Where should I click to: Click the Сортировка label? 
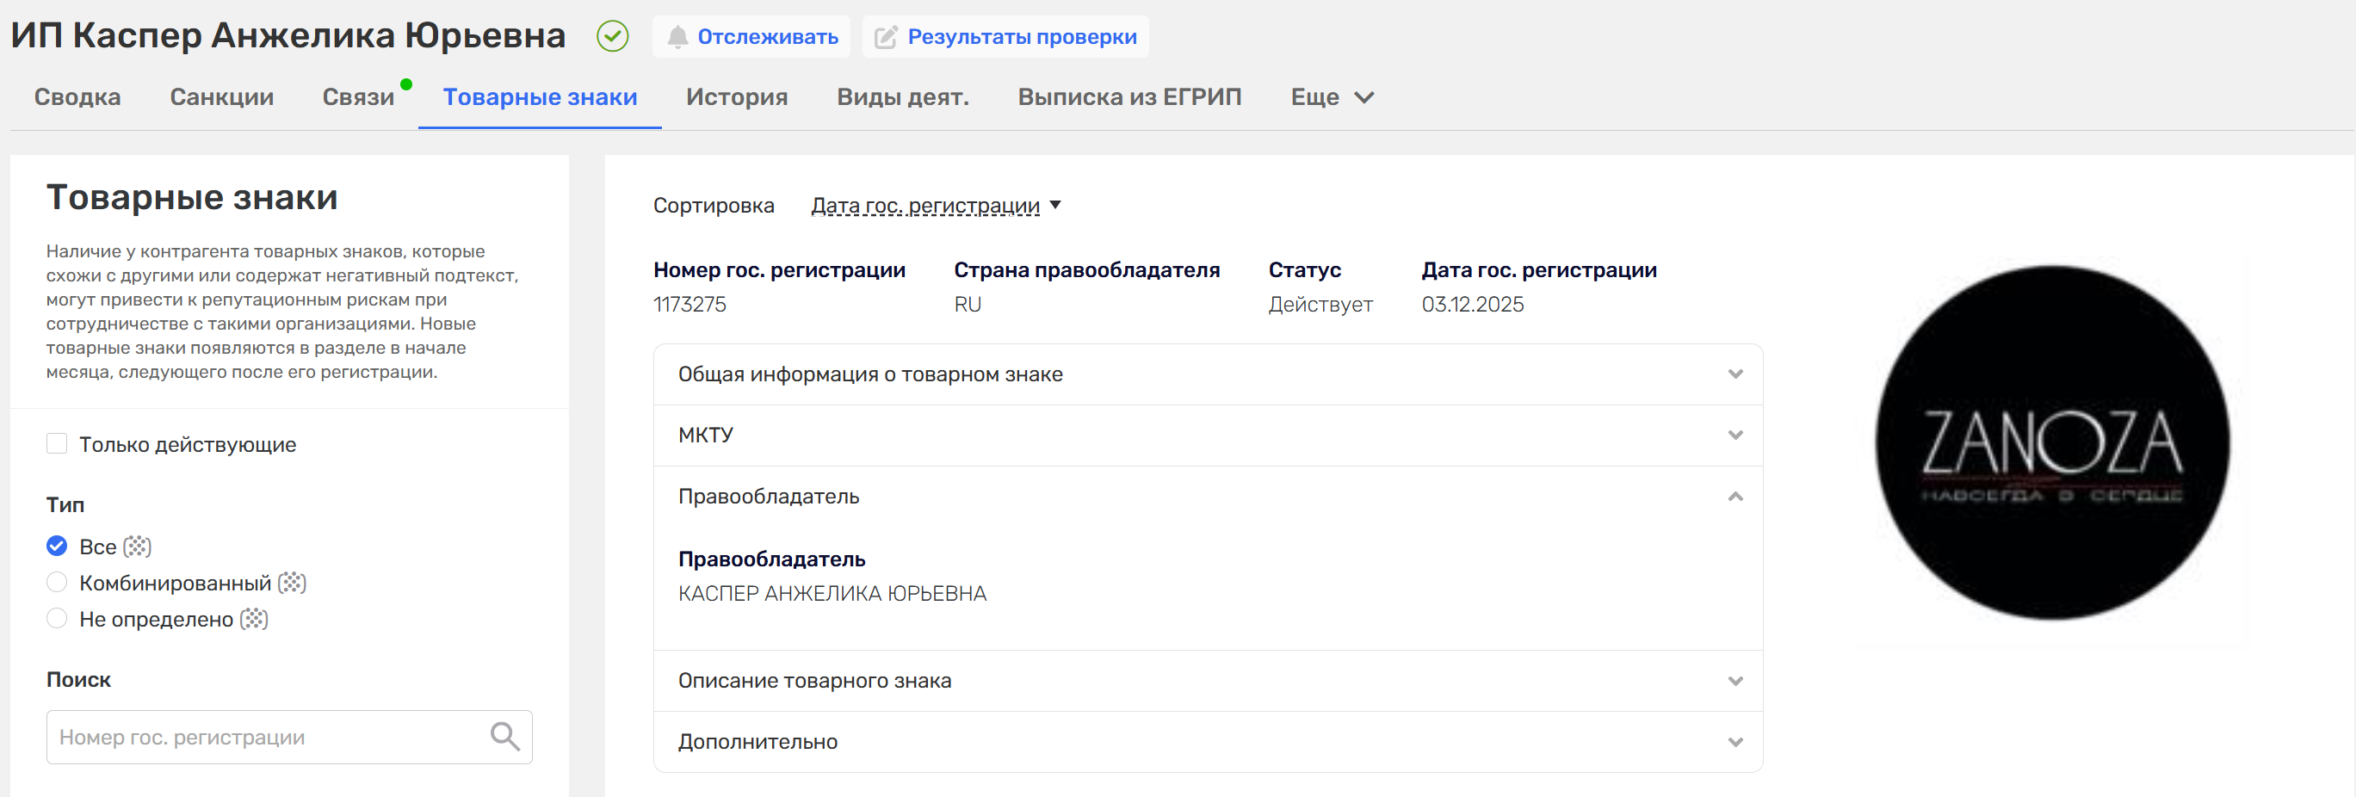[x=714, y=206]
